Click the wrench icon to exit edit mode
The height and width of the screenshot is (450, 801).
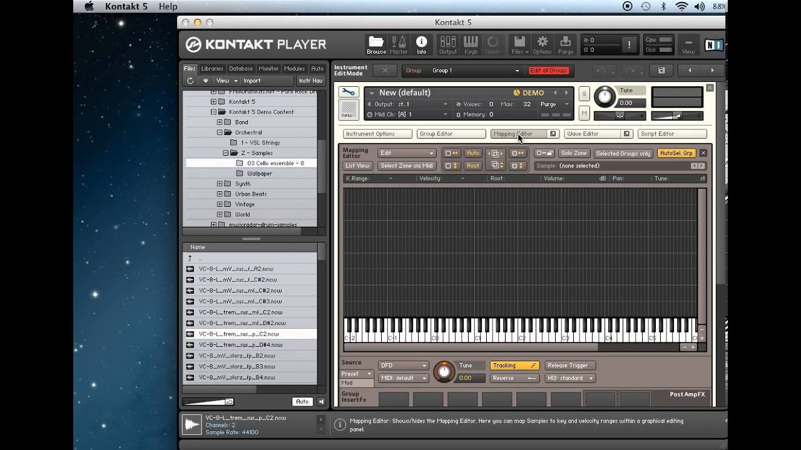348,92
